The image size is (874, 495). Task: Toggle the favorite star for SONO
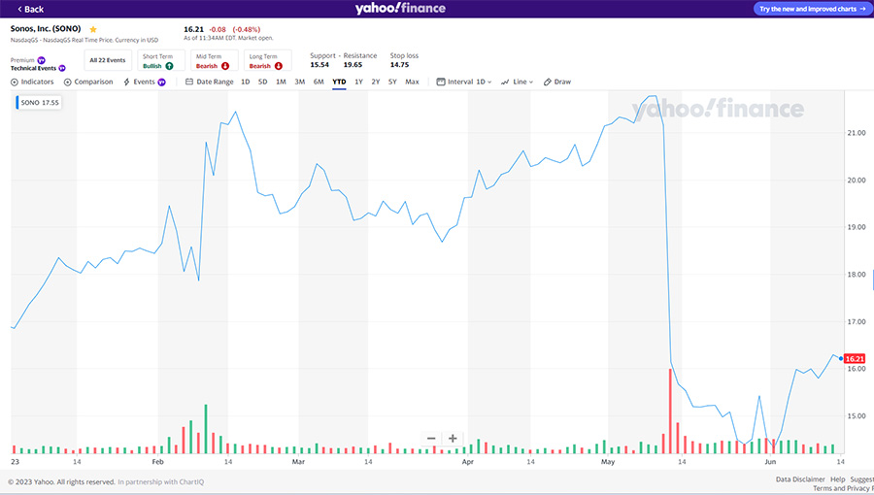93,29
